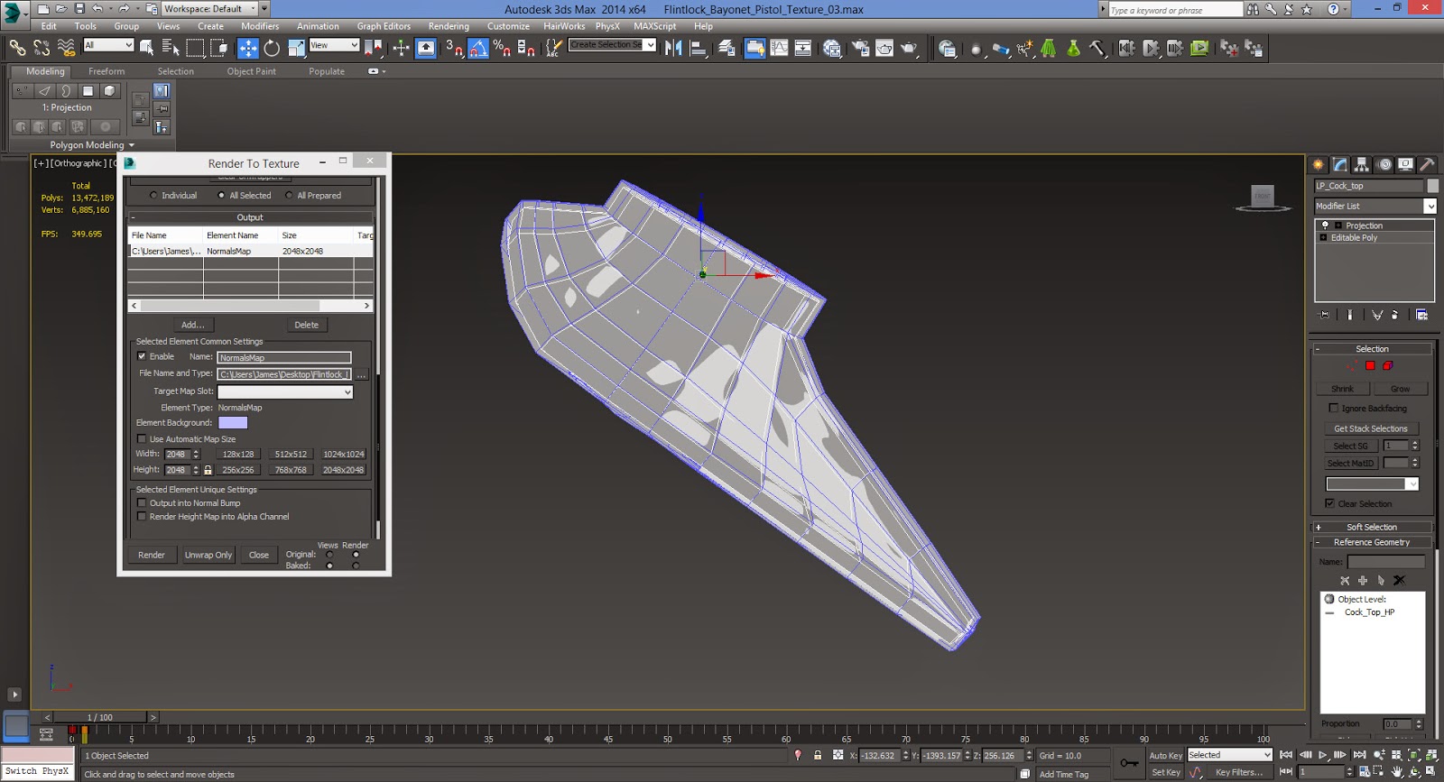Toggle Ignore Backfacing checkbox
Image resolution: width=1444 pixels, height=782 pixels.
click(x=1333, y=409)
